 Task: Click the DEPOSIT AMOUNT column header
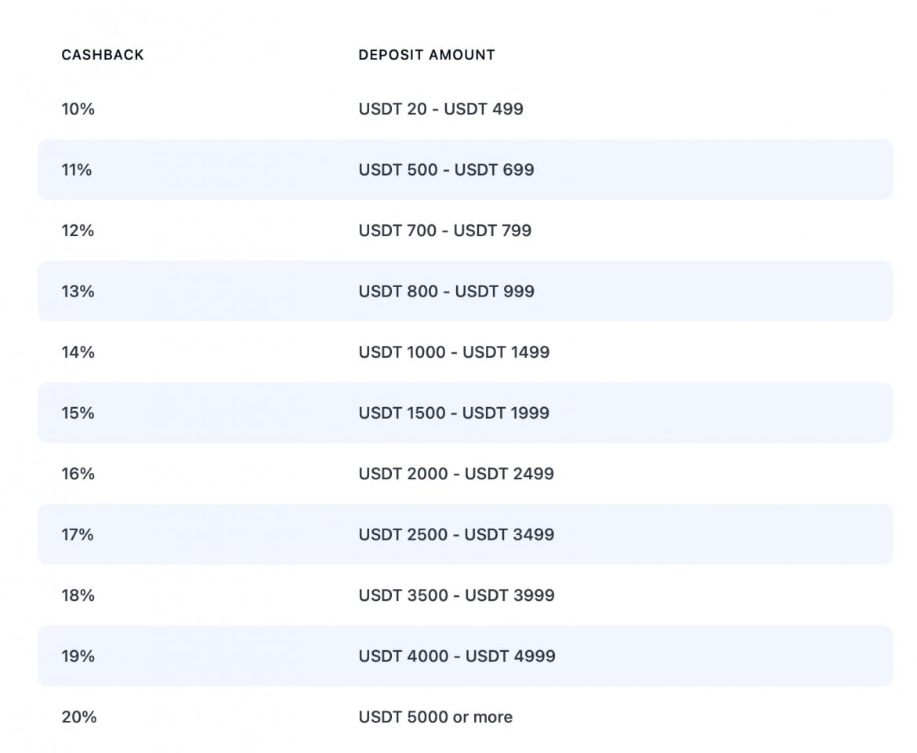(x=426, y=55)
